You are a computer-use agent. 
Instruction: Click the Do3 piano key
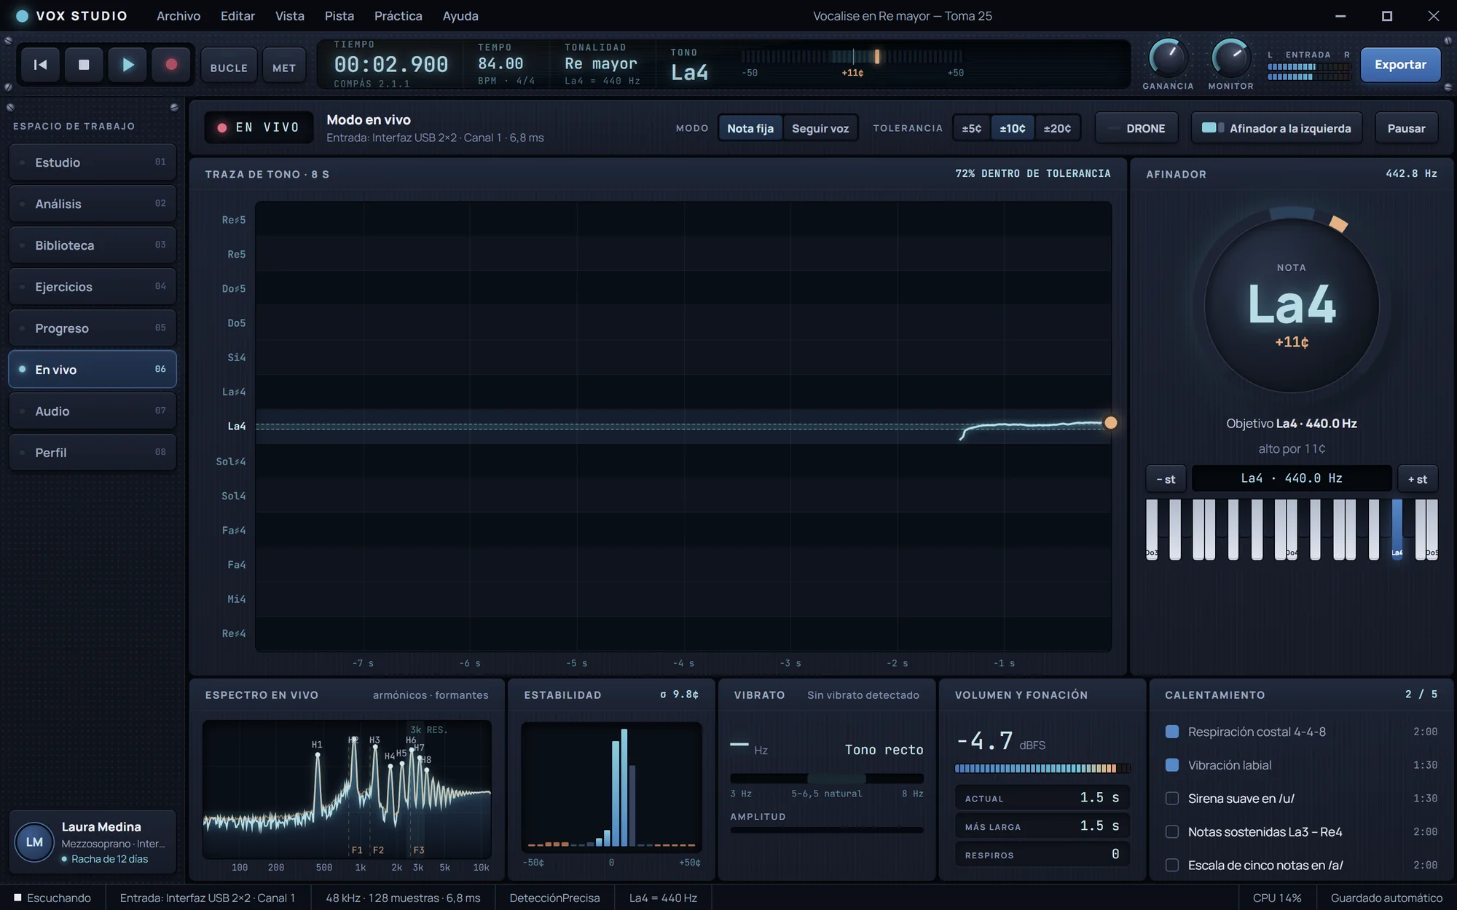(1151, 529)
